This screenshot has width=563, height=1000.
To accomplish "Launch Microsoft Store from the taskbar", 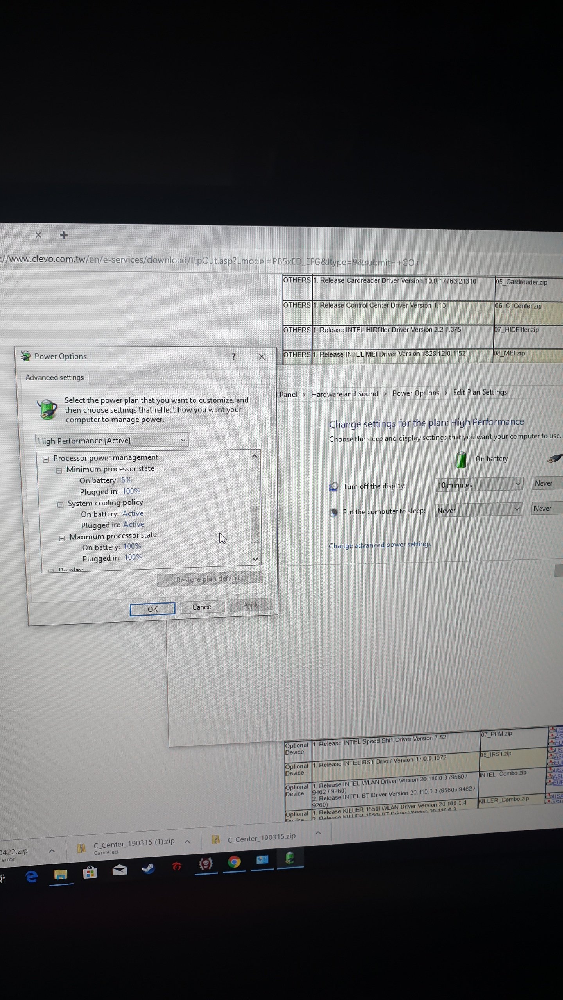I will (90, 872).
